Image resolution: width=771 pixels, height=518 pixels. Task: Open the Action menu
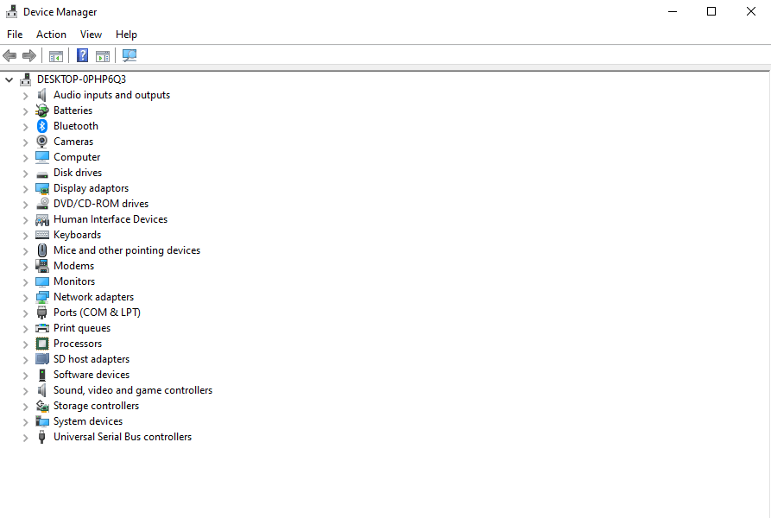(x=51, y=35)
